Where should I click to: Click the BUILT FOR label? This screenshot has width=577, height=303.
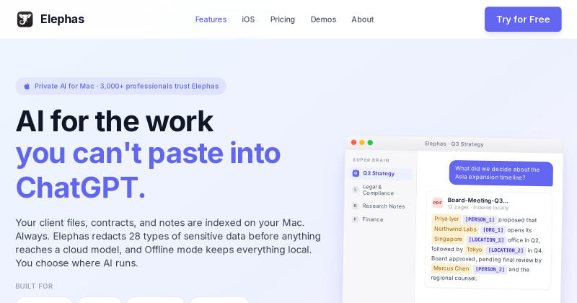(34, 286)
